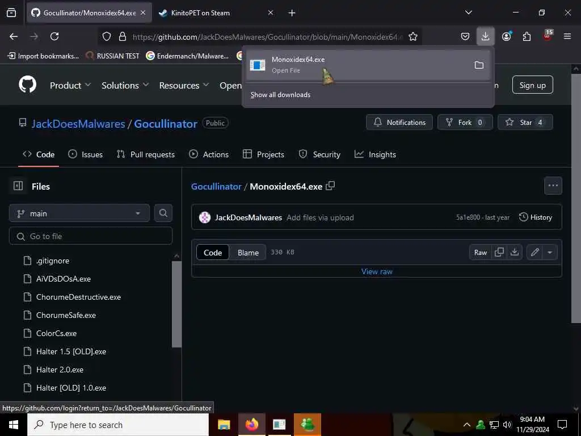This screenshot has width=581, height=436.
Task: Go to GitHub homepage logo
Action: click(27, 85)
